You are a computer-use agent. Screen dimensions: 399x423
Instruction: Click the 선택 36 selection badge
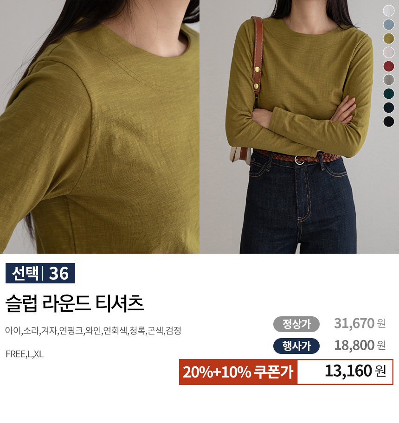(40, 273)
